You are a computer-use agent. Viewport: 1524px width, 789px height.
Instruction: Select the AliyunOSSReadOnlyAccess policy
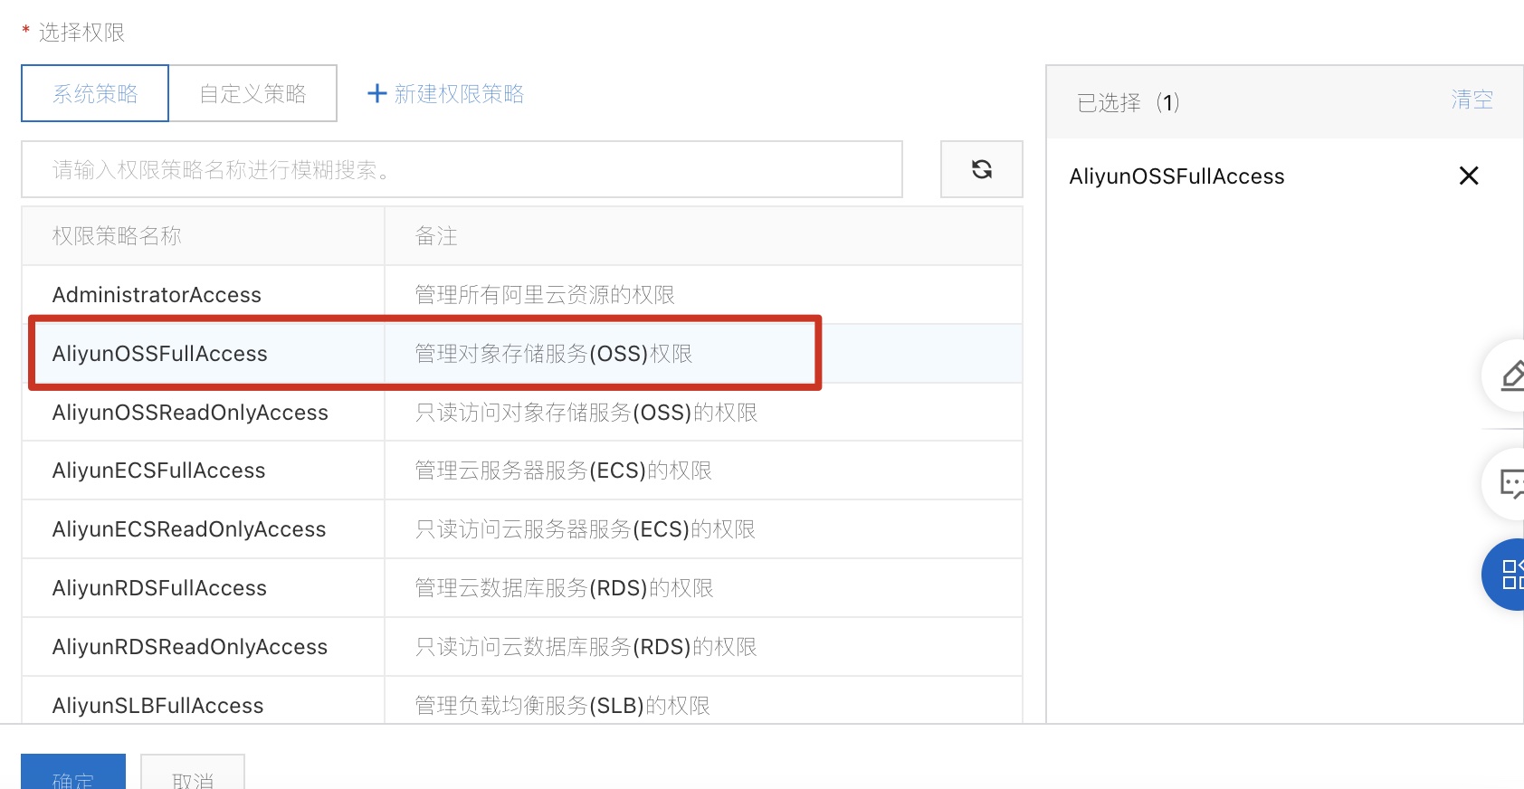tap(190, 413)
